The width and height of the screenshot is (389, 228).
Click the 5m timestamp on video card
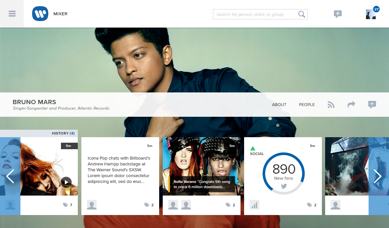tap(69, 146)
